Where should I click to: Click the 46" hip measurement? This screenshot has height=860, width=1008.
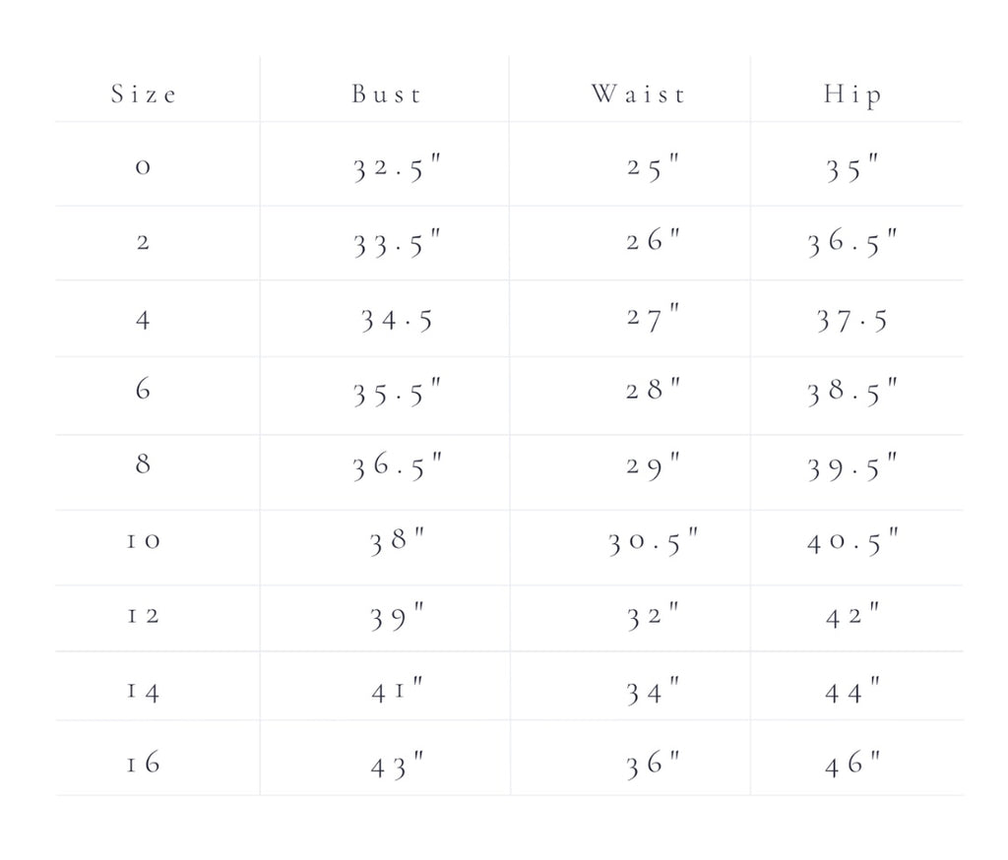(x=852, y=765)
